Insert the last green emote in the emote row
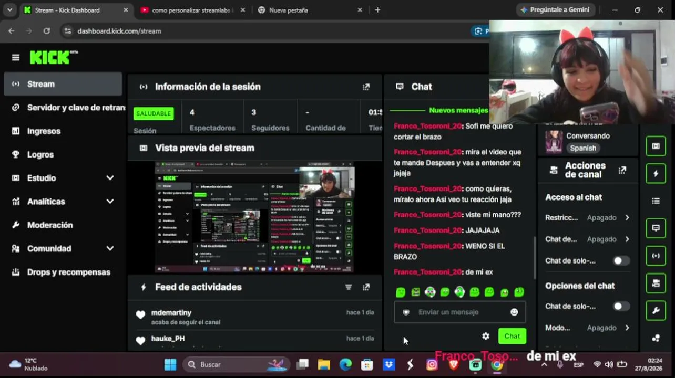675x378 pixels. pos(519,292)
